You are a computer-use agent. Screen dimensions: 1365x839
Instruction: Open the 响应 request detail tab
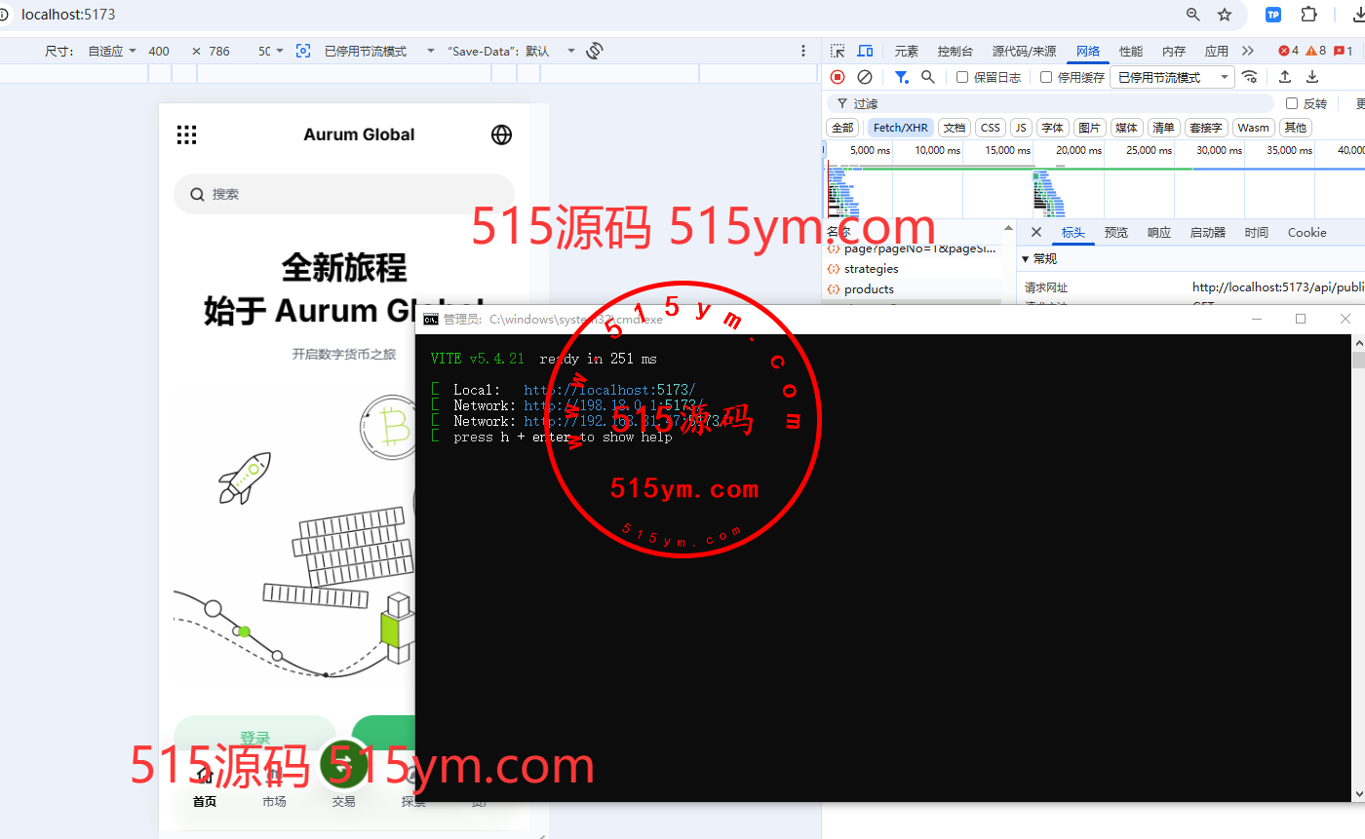[1159, 232]
